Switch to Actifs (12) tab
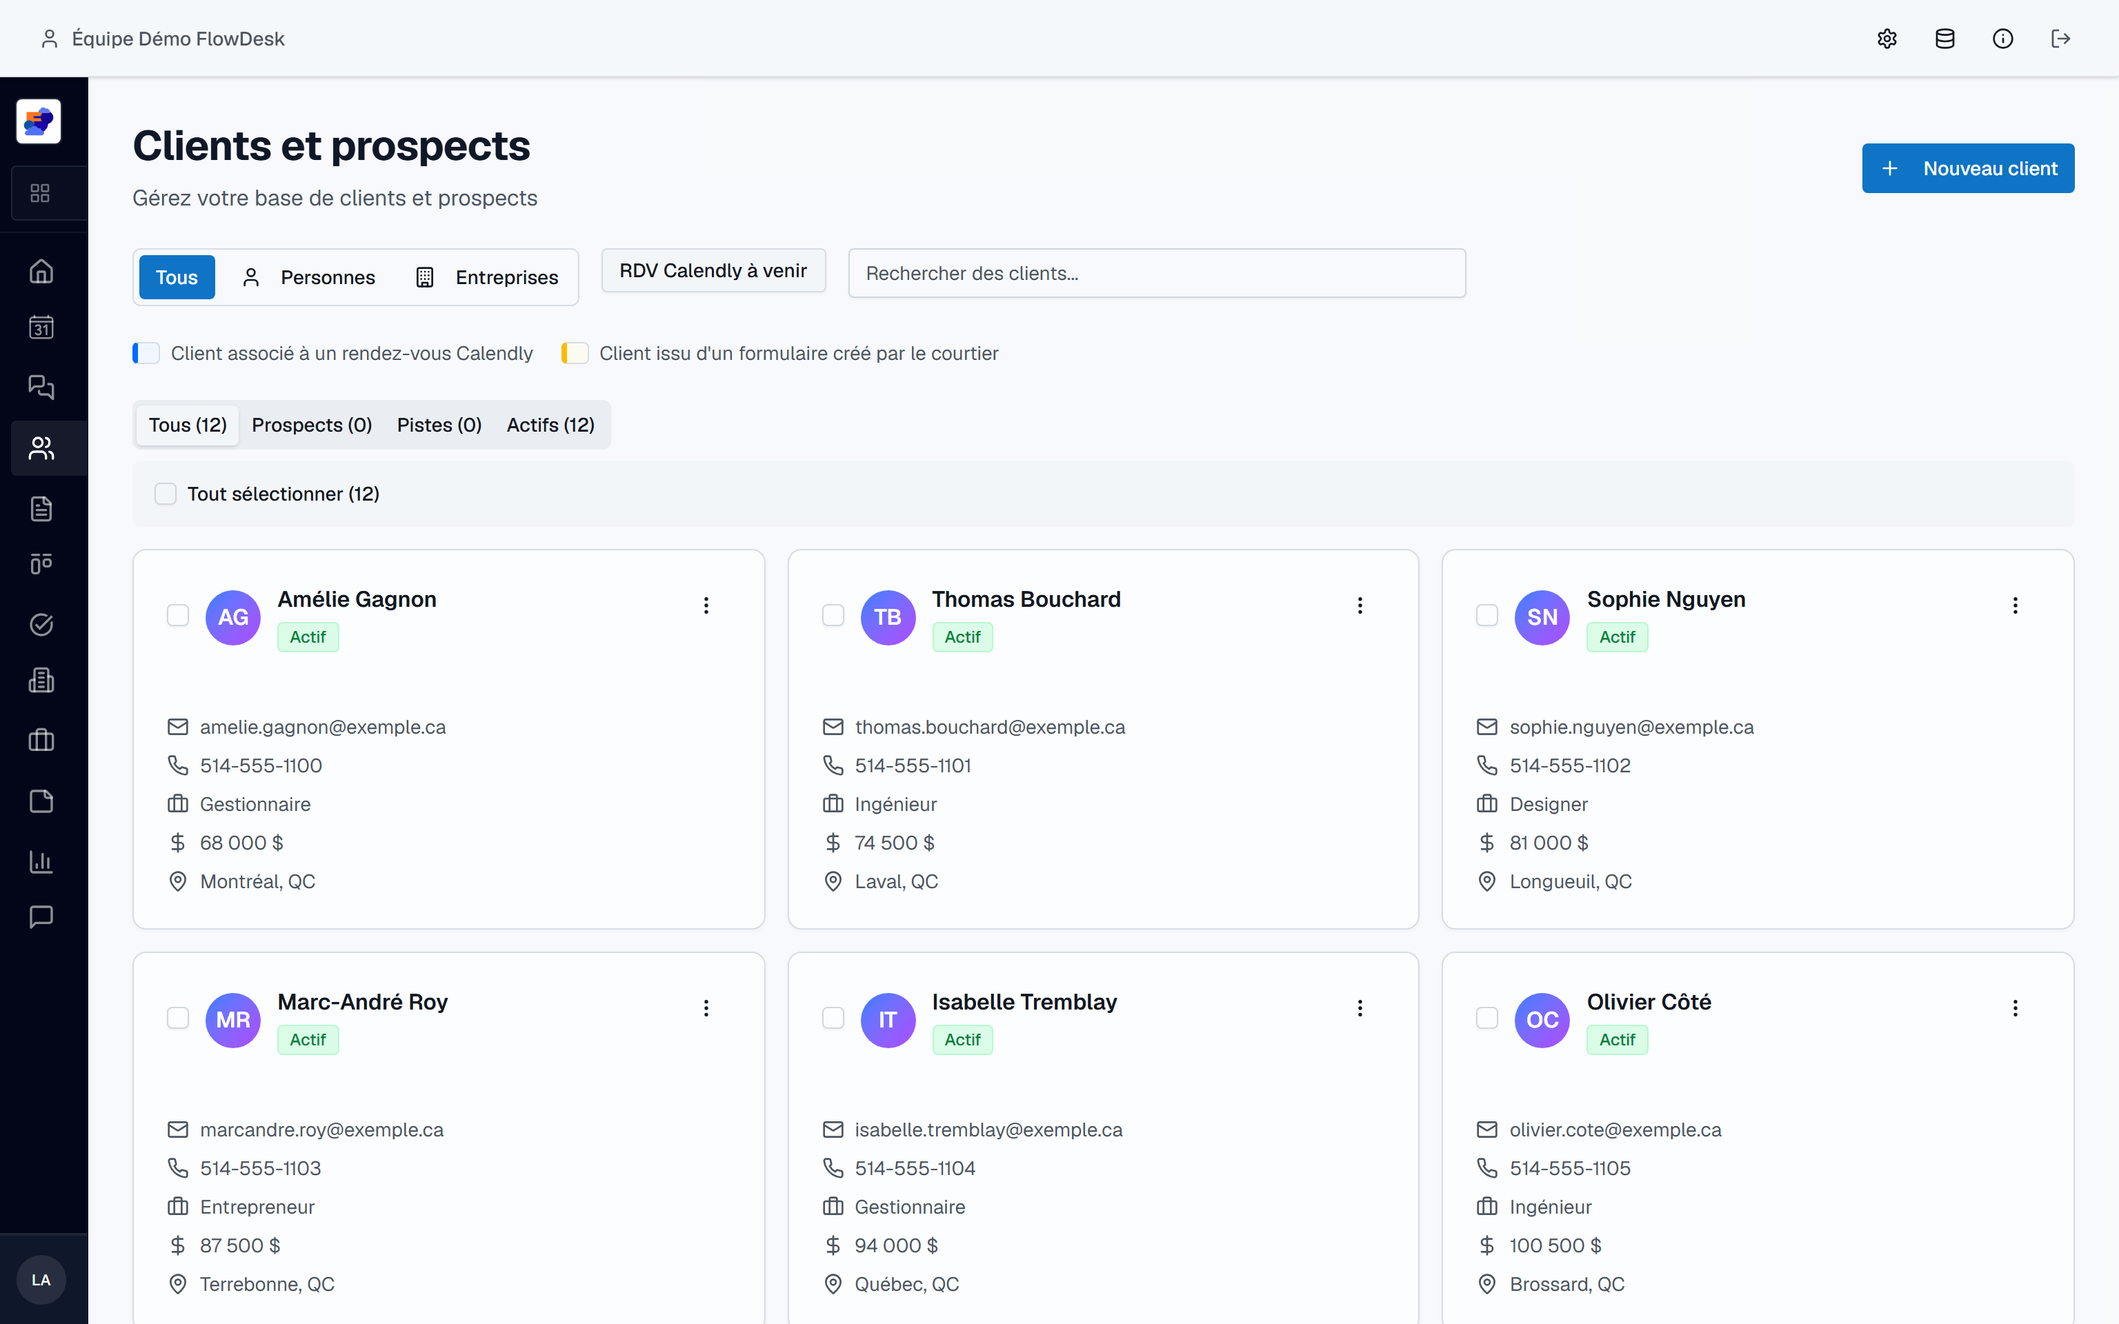The height and width of the screenshot is (1324, 2119). coord(550,425)
